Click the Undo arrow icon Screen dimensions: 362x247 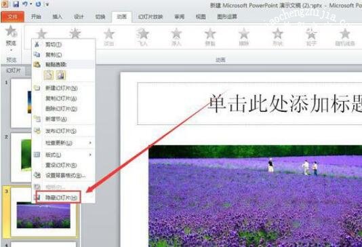tap(25, 3)
